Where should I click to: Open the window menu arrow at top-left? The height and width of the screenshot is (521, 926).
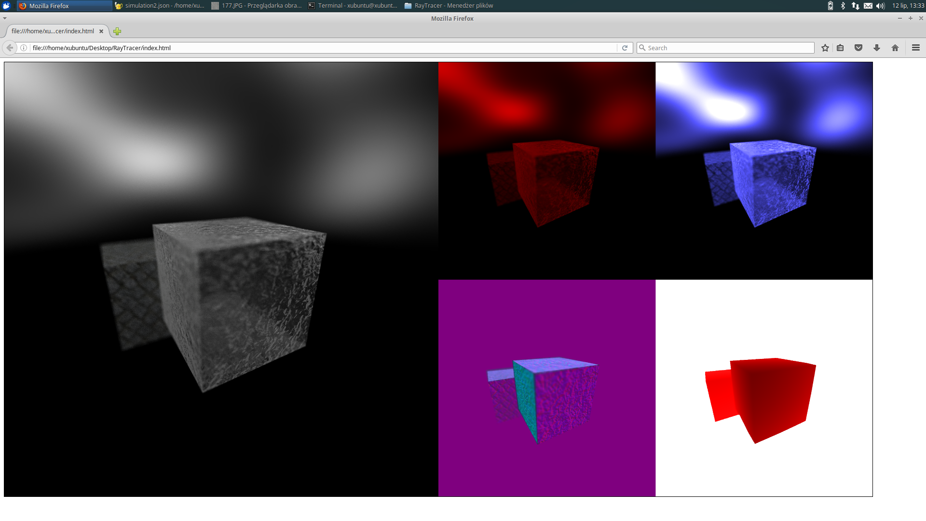(x=5, y=18)
